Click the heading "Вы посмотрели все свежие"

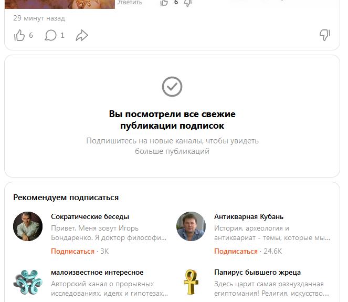(172, 114)
